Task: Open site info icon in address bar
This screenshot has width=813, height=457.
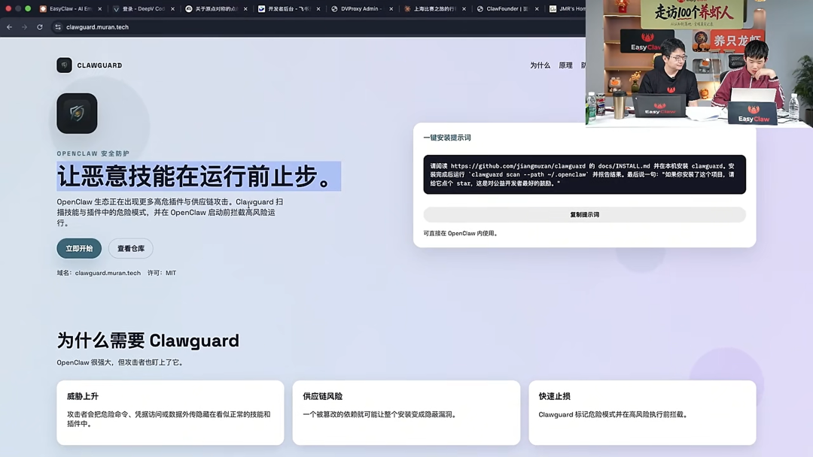Action: [58, 27]
